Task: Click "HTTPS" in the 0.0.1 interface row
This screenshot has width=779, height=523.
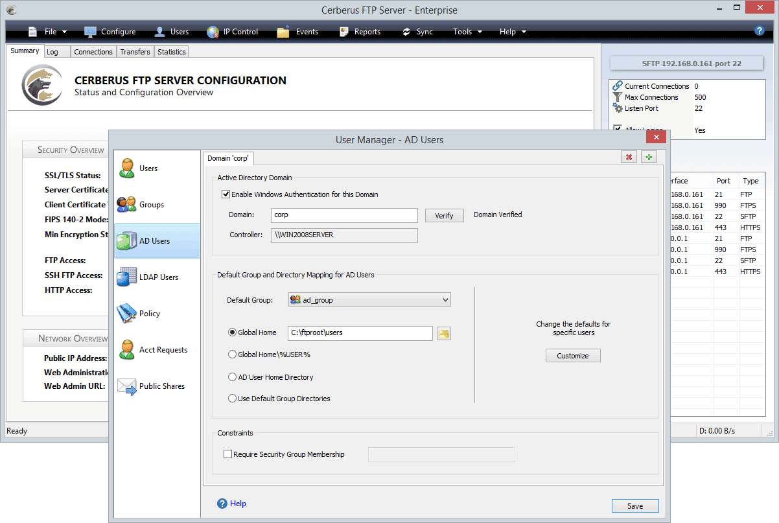Action: [750, 272]
